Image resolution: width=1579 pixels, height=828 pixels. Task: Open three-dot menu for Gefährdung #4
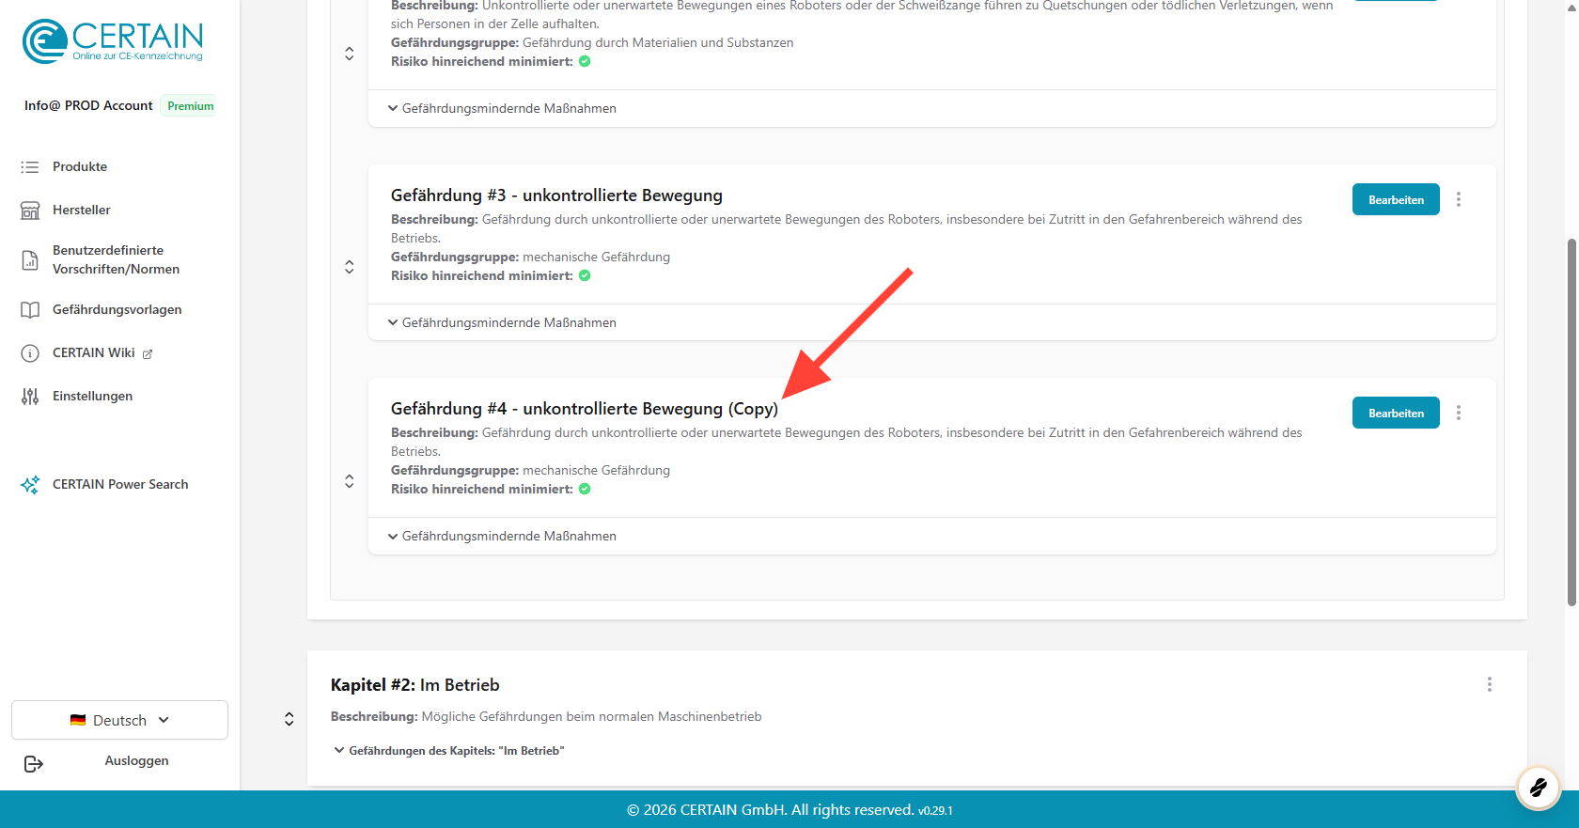point(1458,413)
